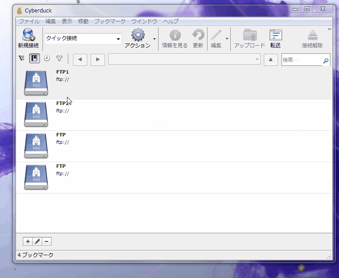
Task: Click the 更新 refresh icon
Action: (x=198, y=35)
